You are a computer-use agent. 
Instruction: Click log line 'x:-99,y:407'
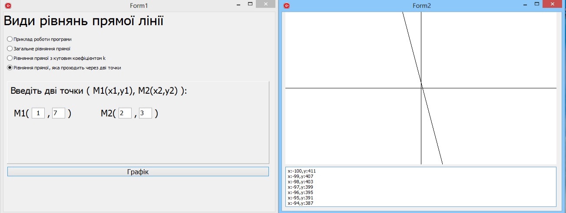(x=301, y=177)
